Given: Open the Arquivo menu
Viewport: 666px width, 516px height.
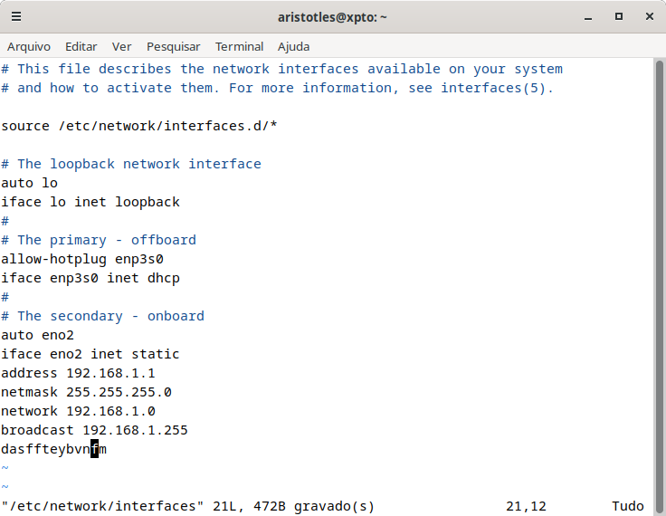Looking at the screenshot, I should point(29,47).
